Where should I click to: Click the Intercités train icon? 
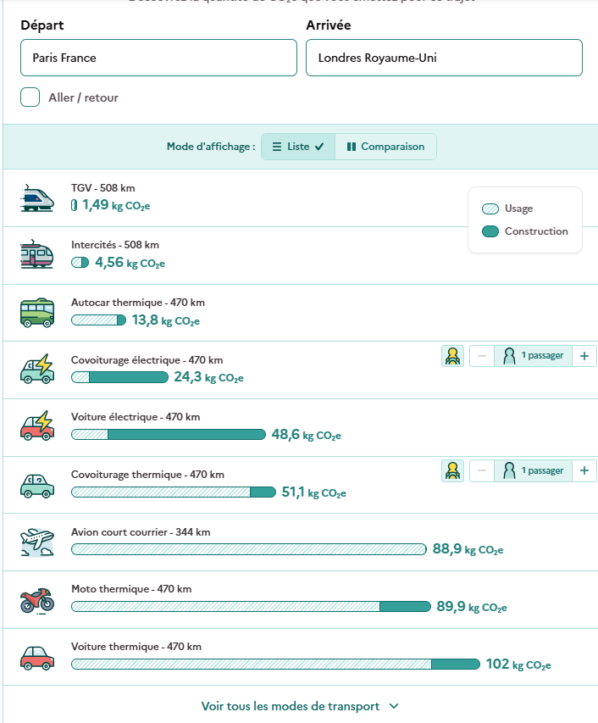tap(37, 254)
